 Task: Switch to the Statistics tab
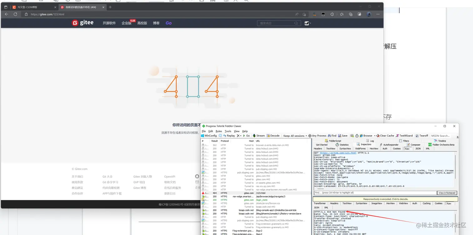[x=342, y=145]
